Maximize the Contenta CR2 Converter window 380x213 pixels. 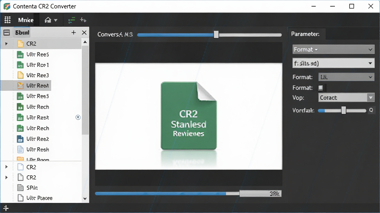pyautogui.click(x=352, y=6)
